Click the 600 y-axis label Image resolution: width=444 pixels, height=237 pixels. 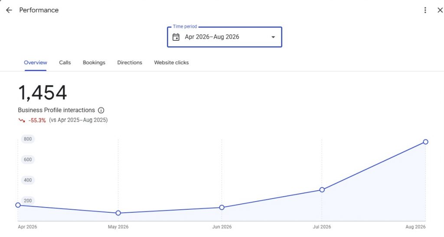[x=28, y=159]
